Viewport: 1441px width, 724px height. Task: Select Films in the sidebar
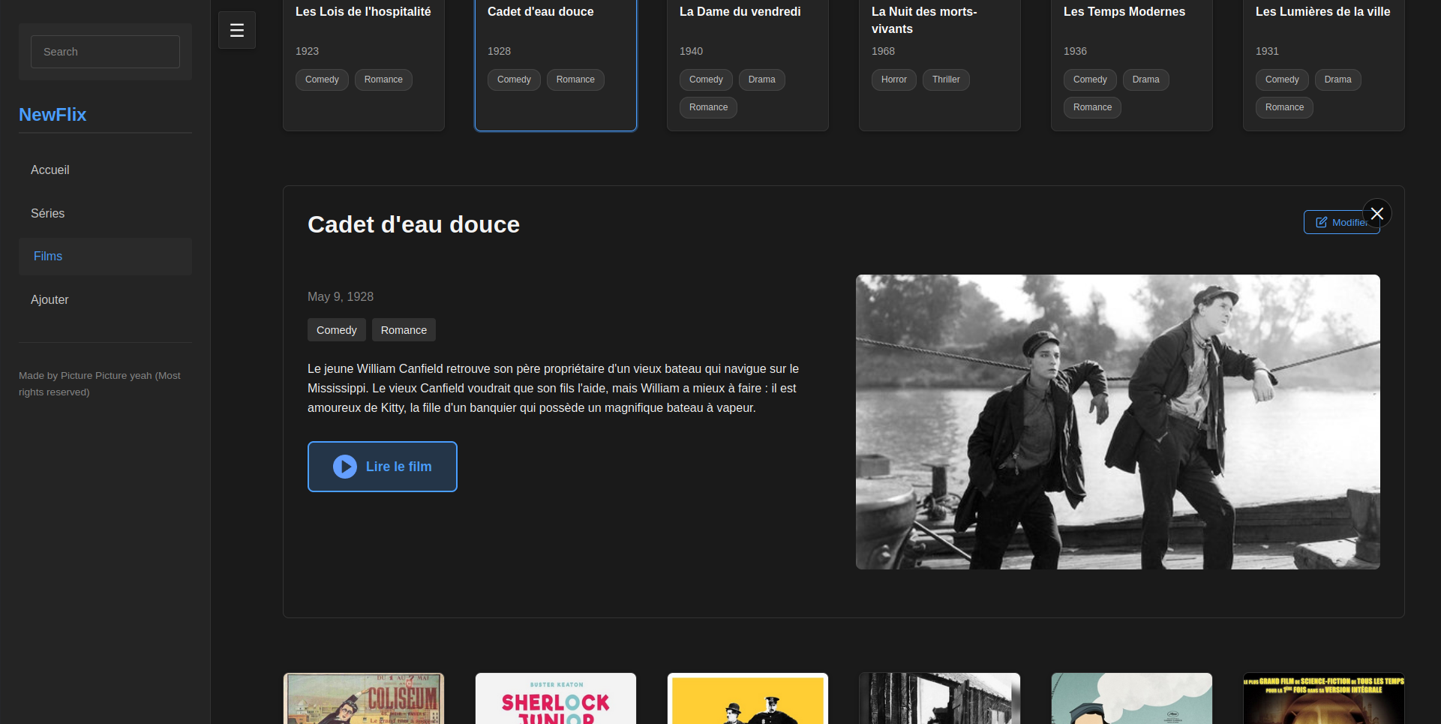[x=48, y=257]
